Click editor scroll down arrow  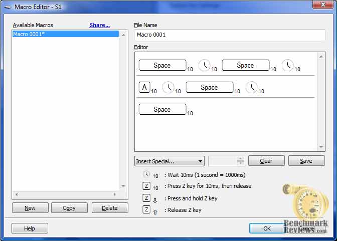point(321,147)
